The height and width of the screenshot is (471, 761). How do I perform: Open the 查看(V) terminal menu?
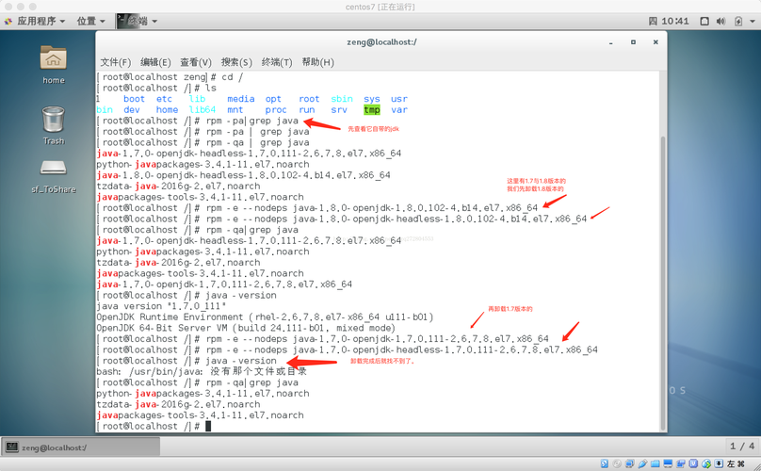(196, 62)
